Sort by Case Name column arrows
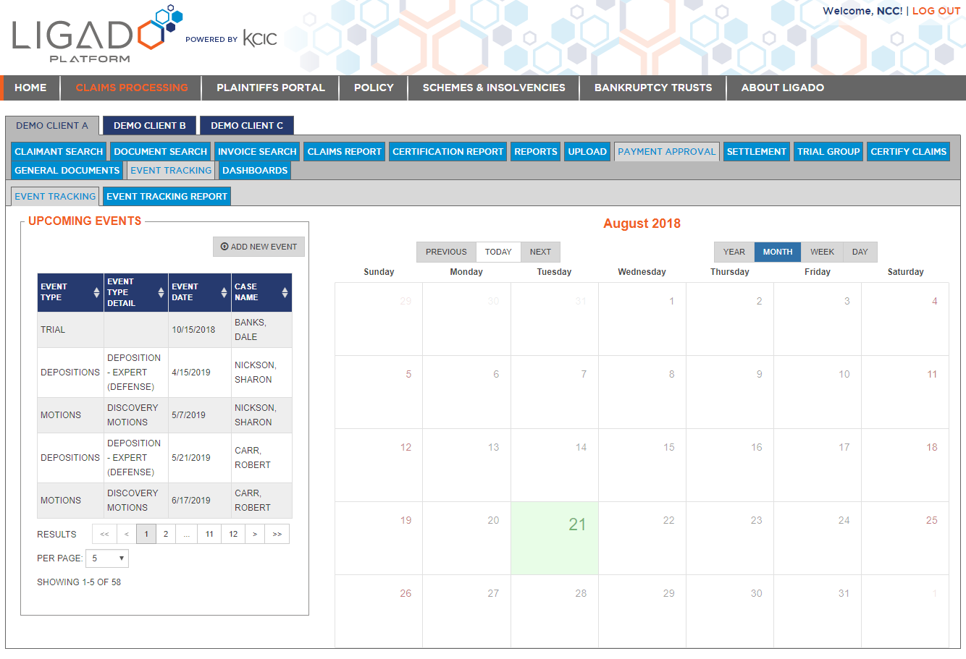Screen dimensions: 966x659 tap(285, 292)
